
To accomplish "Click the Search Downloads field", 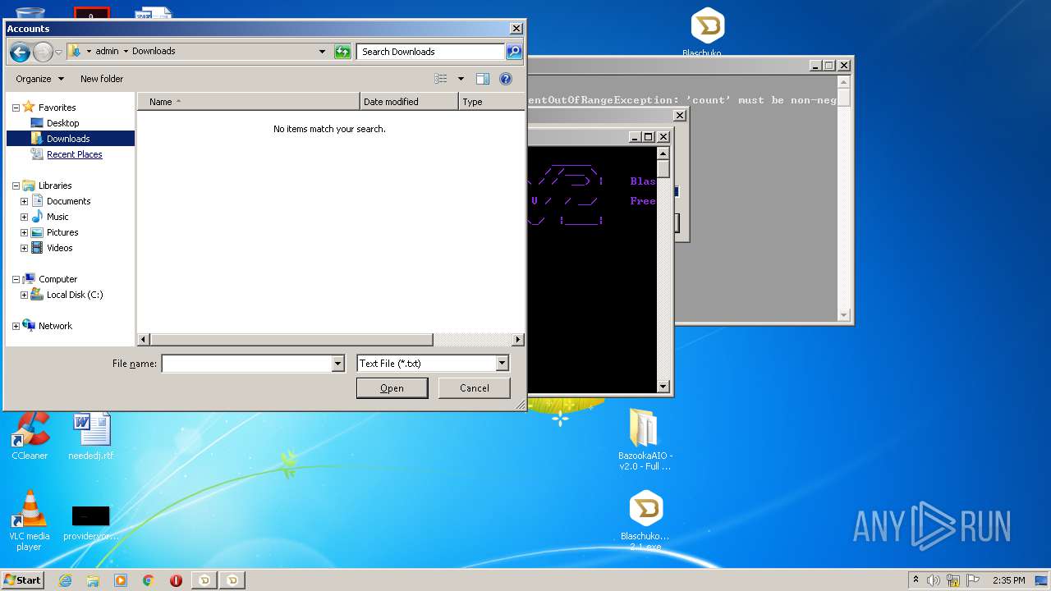I will click(431, 52).
